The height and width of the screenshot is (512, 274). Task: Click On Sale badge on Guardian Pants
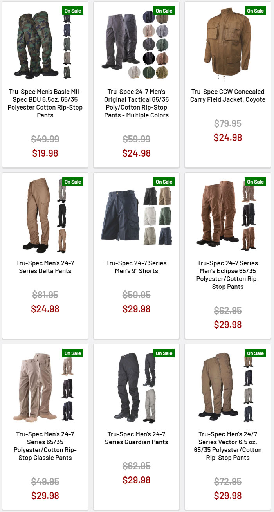pos(164,353)
